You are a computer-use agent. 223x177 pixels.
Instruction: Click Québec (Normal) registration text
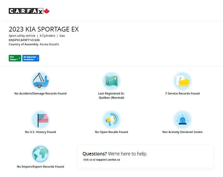(112, 98)
